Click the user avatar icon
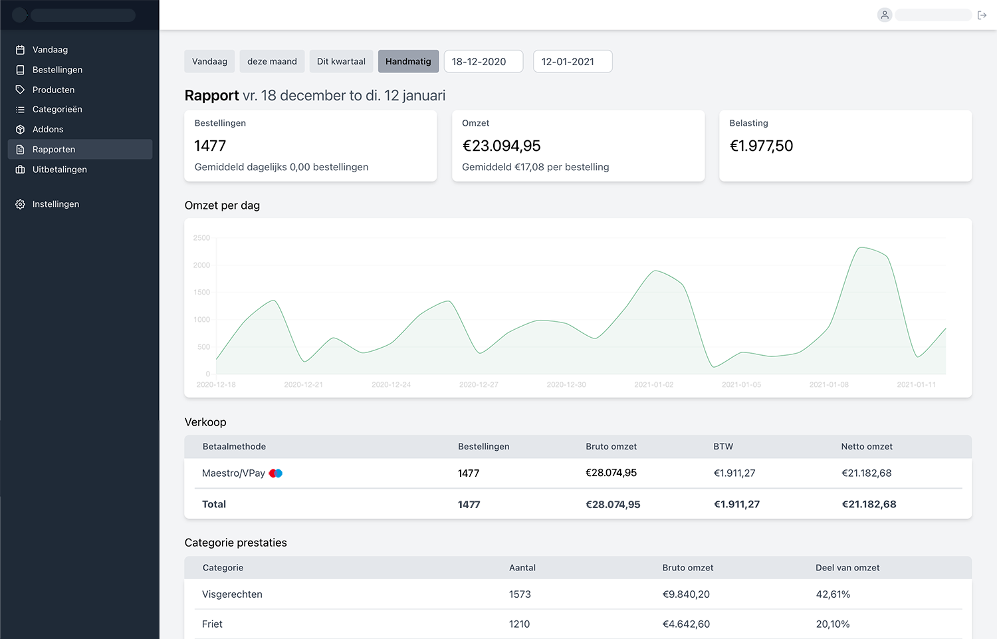Image resolution: width=997 pixels, height=639 pixels. pos(884,15)
